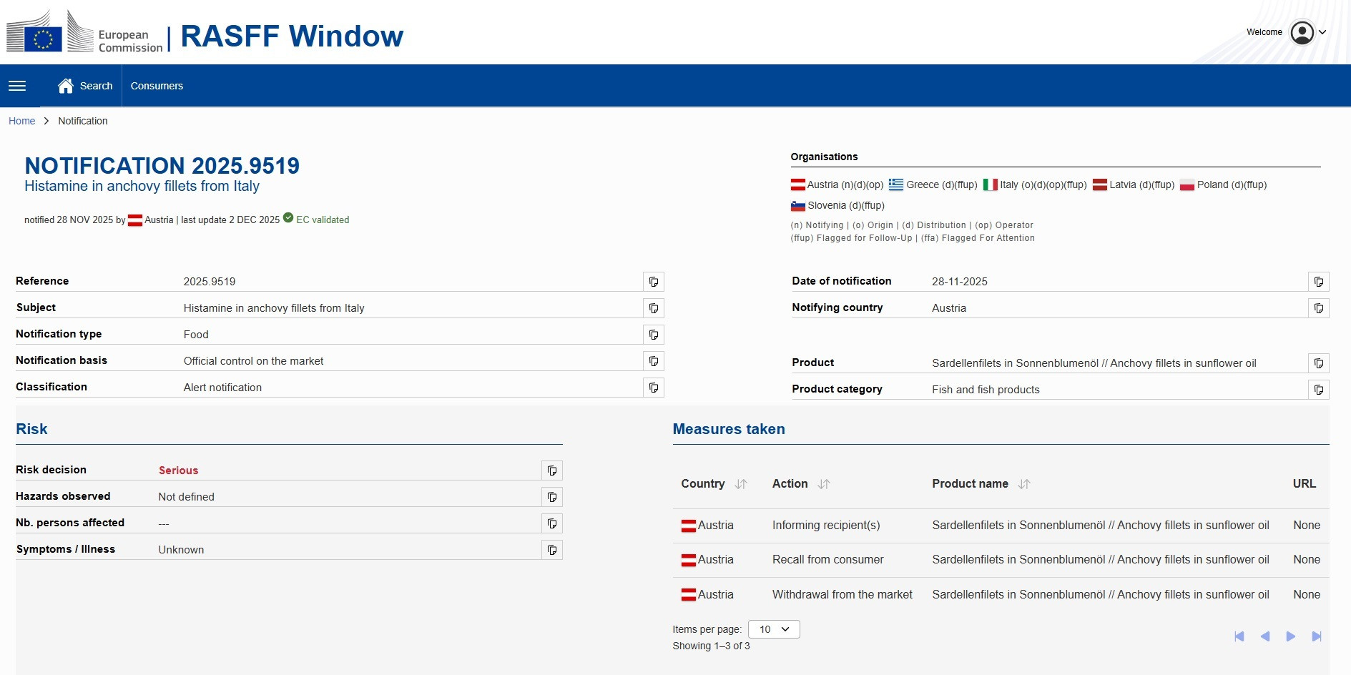Copy the Date of notification value

1318,282
